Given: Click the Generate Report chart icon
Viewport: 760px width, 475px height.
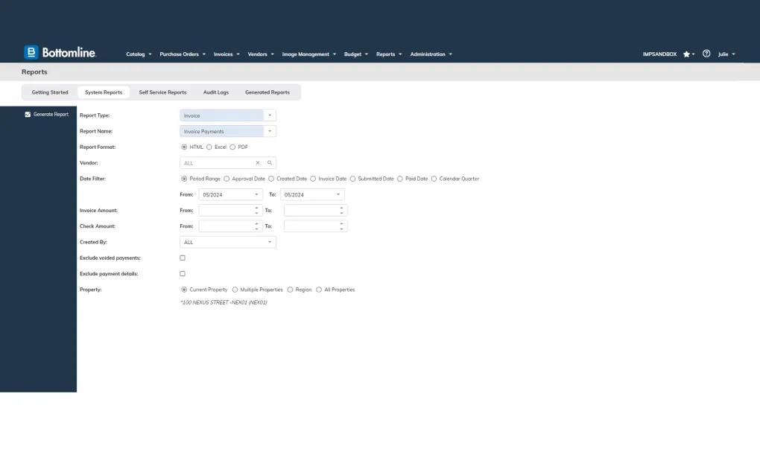Looking at the screenshot, I should tap(28, 115).
